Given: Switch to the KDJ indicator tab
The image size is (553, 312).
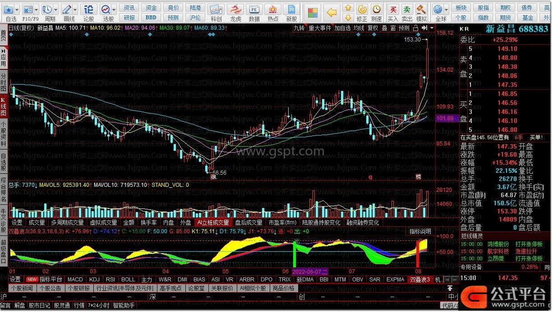Looking at the screenshot, I should [94, 280].
